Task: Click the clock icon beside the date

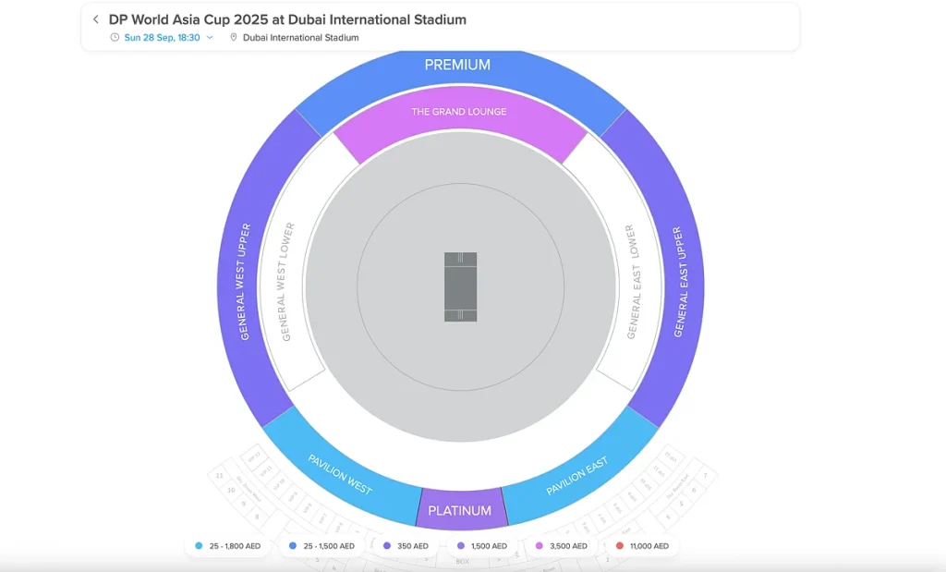Action: click(115, 38)
